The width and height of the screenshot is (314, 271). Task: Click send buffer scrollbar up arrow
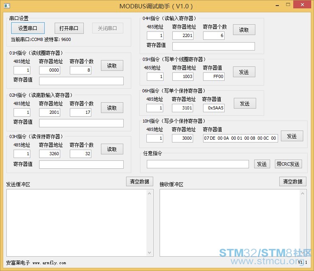pos(149,193)
